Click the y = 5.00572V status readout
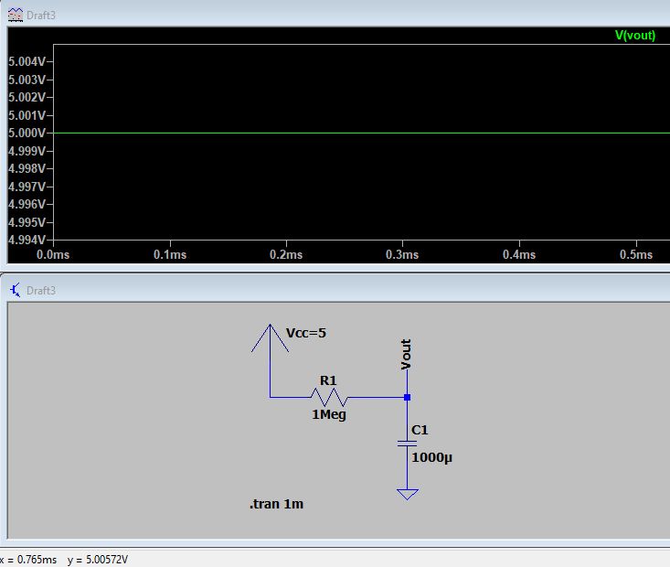Screen dimensions: 670x567 (x=98, y=560)
